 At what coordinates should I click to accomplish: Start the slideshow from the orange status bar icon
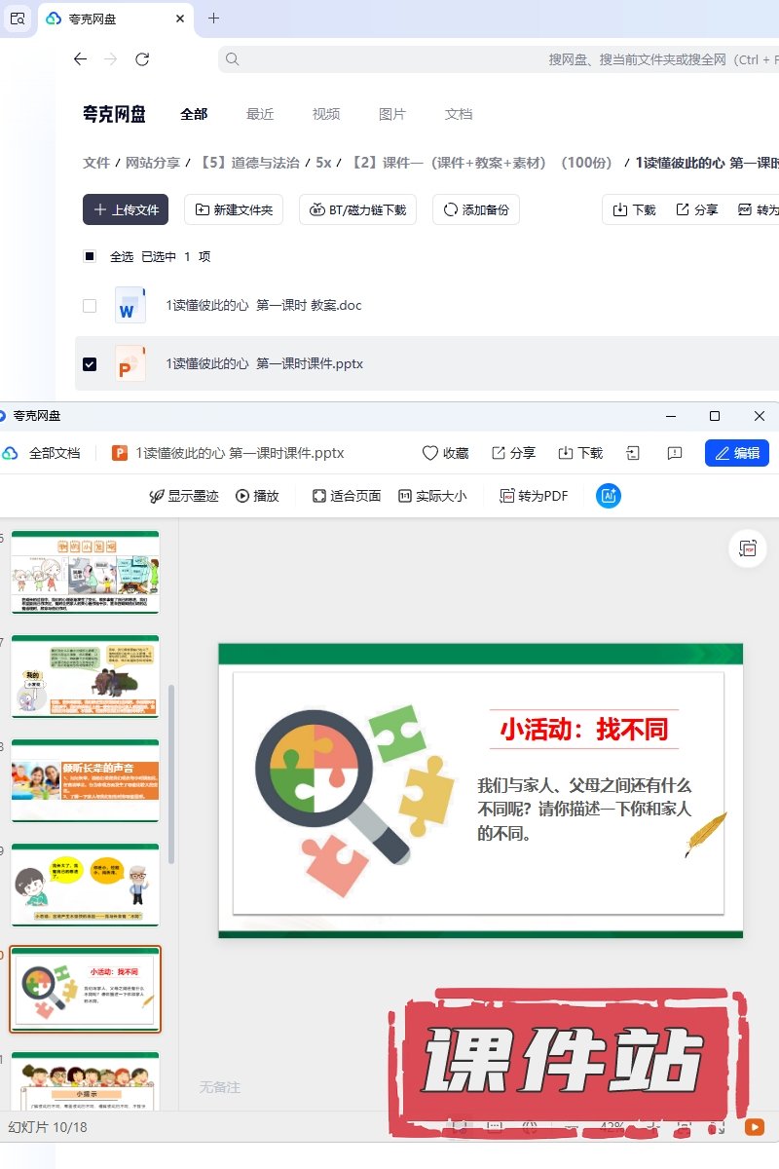[x=754, y=1126]
